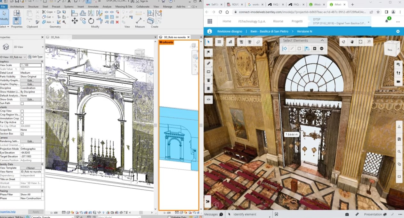Collapse the Camera properties section
The height and width of the screenshot is (218, 404).
point(42,138)
